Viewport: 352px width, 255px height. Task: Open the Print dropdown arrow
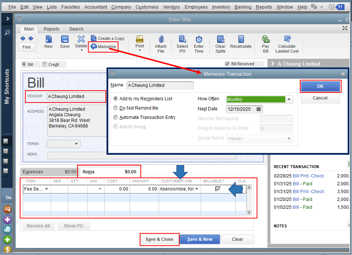pyautogui.click(x=140, y=50)
